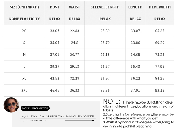Image resolution: width=177 pixels, height=132 pixels.
Task: Click the HEM_WIDTH column header
Action: 160,7
